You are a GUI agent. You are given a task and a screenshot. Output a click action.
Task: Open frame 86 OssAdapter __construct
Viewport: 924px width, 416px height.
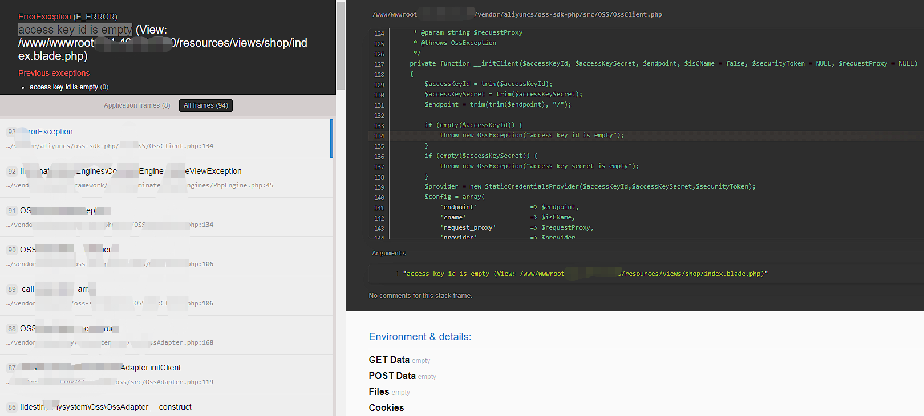(167, 405)
